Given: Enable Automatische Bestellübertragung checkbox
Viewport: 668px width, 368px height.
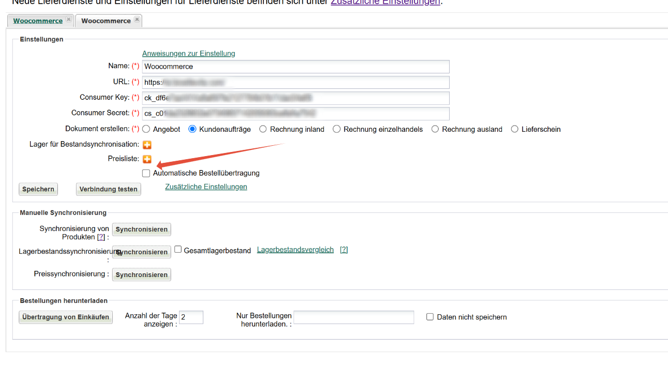Looking at the screenshot, I should pyautogui.click(x=146, y=173).
